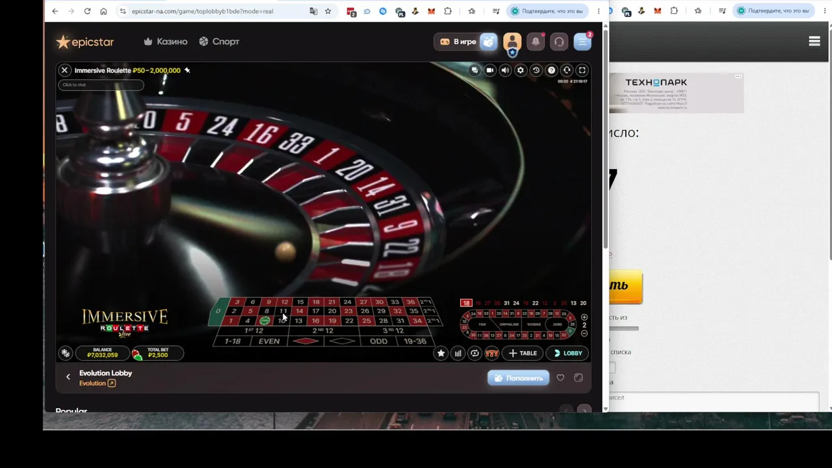Open the Спорт menu
This screenshot has width=832, height=468.
[x=219, y=42]
